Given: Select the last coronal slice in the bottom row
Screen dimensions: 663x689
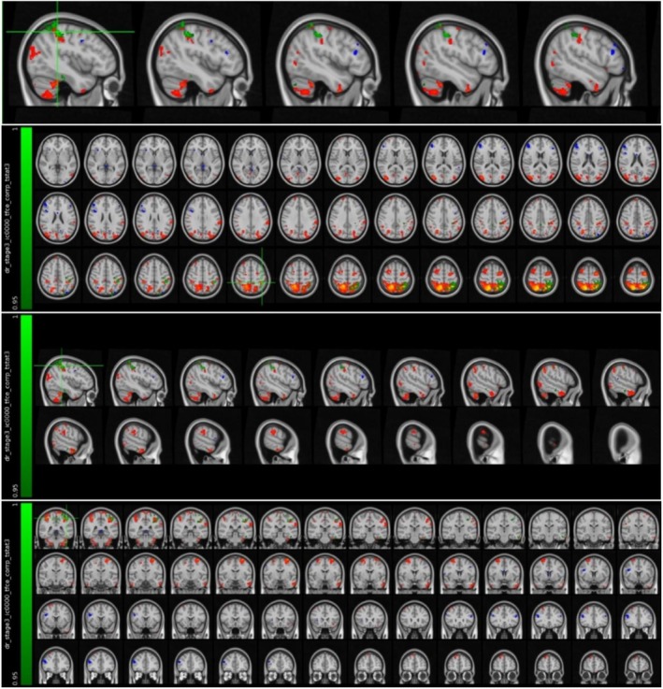Looking at the screenshot, I should 639,664.
